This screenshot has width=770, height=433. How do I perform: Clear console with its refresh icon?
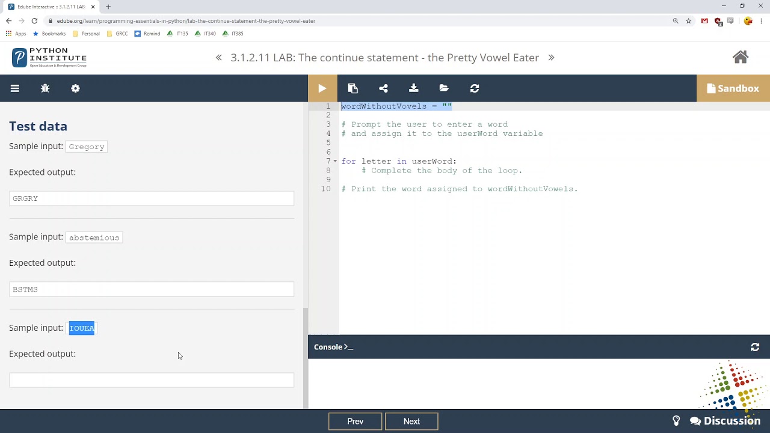click(755, 347)
